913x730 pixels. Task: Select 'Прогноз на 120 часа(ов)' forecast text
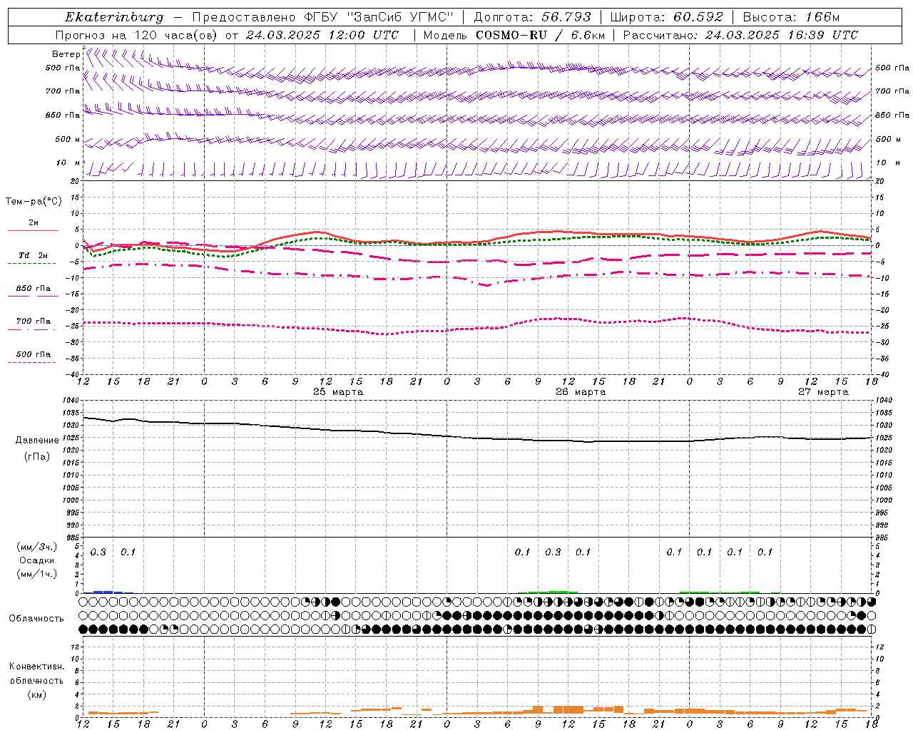137,35
